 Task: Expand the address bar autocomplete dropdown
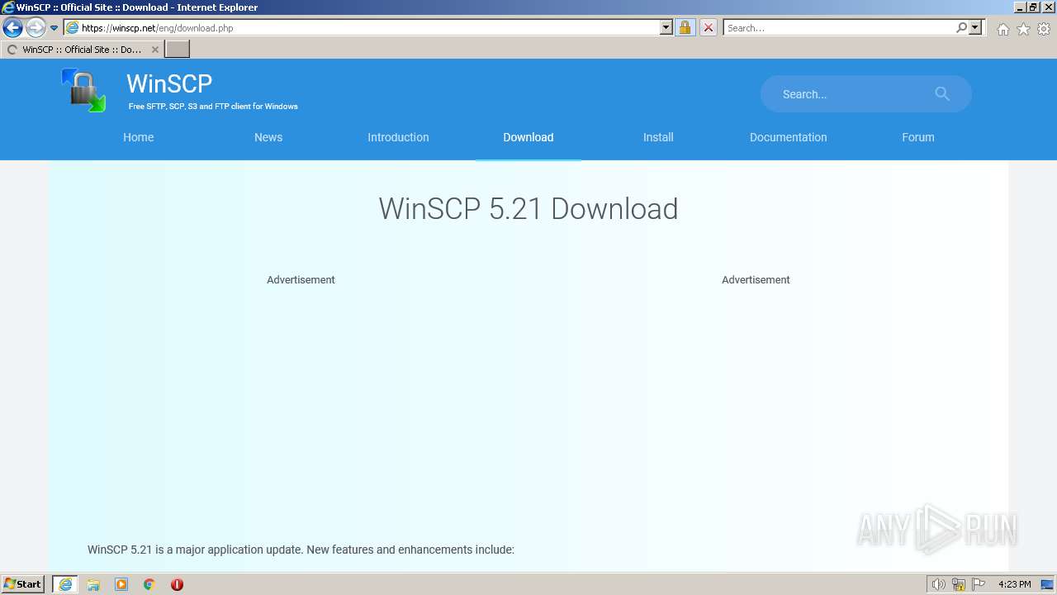tap(666, 27)
